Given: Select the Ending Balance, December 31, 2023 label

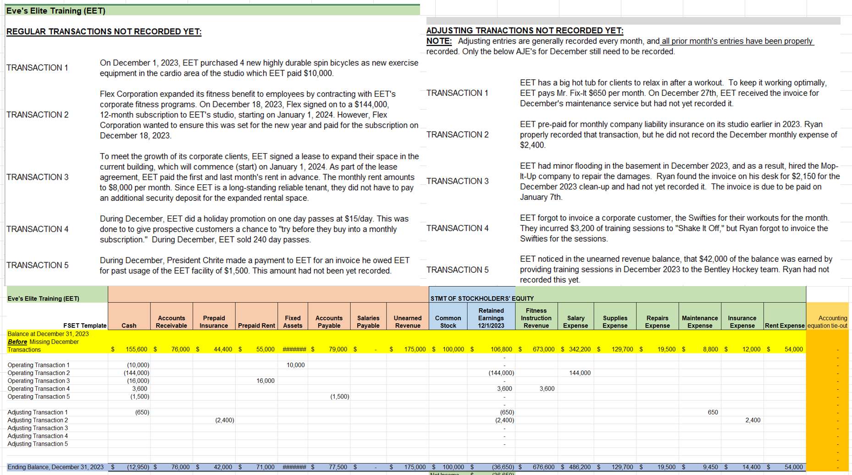Looking at the screenshot, I should [55, 467].
